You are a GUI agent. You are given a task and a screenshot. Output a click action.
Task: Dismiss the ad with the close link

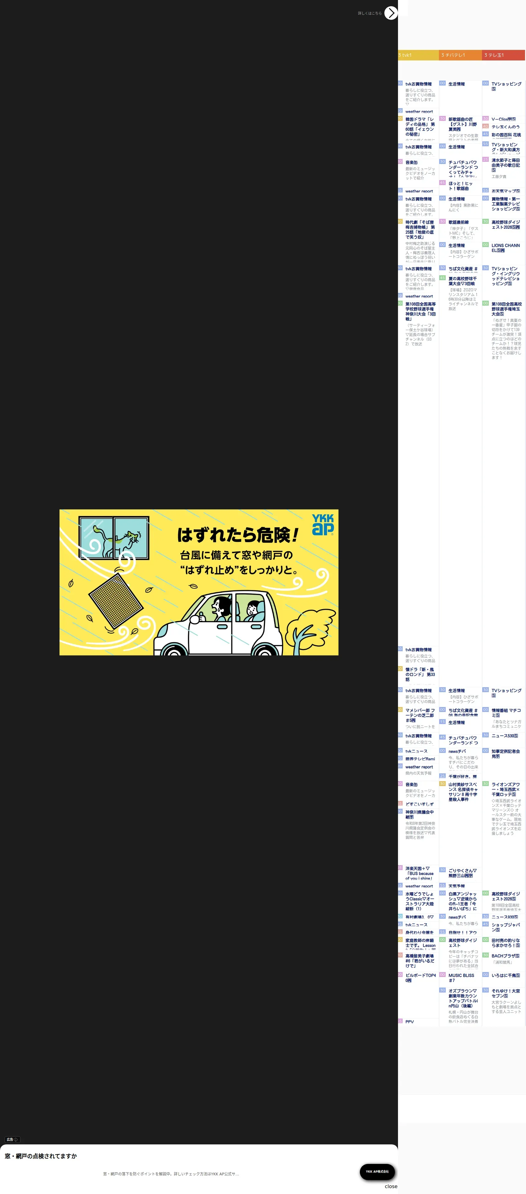point(391,1187)
